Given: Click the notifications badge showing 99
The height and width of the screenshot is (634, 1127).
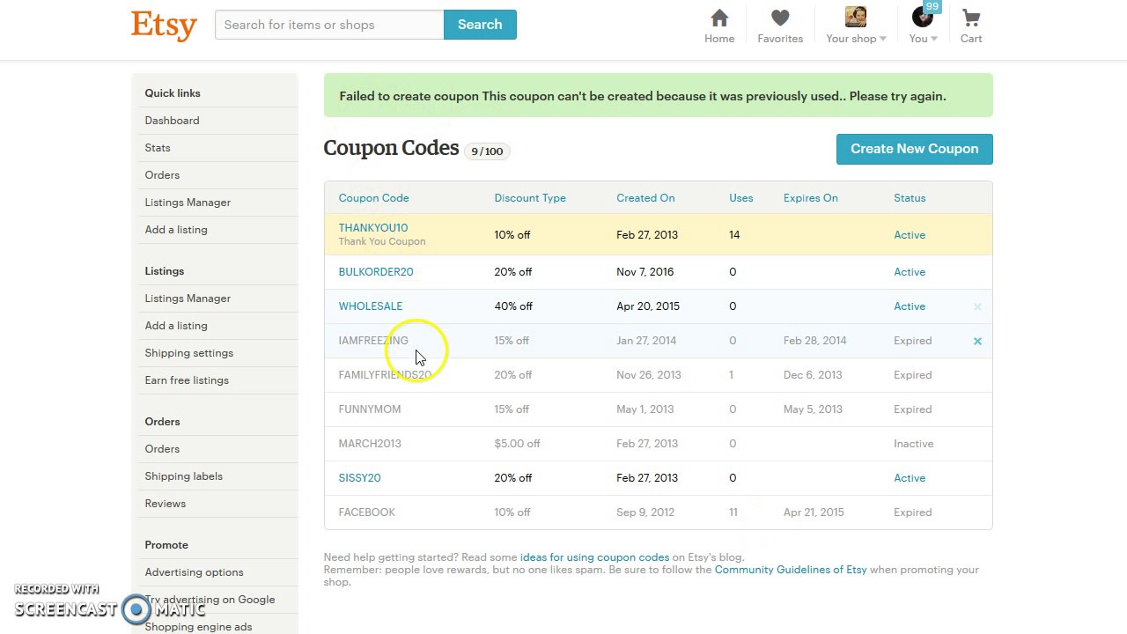Looking at the screenshot, I should pos(932,7).
